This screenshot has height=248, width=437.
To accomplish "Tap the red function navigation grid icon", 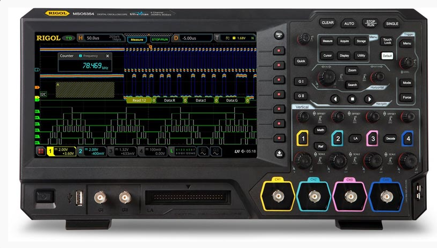I will pos(41,151).
